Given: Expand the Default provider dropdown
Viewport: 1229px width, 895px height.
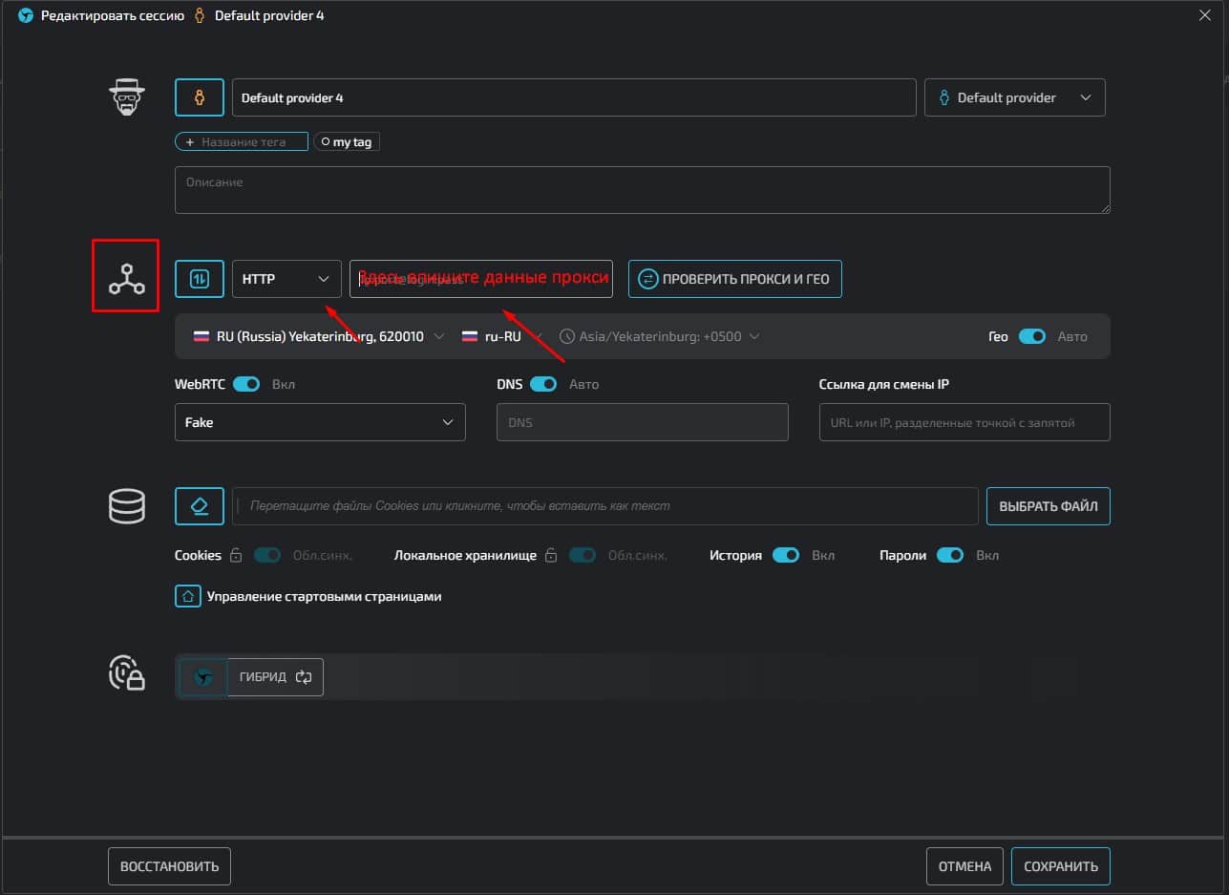Looking at the screenshot, I should [x=1014, y=97].
